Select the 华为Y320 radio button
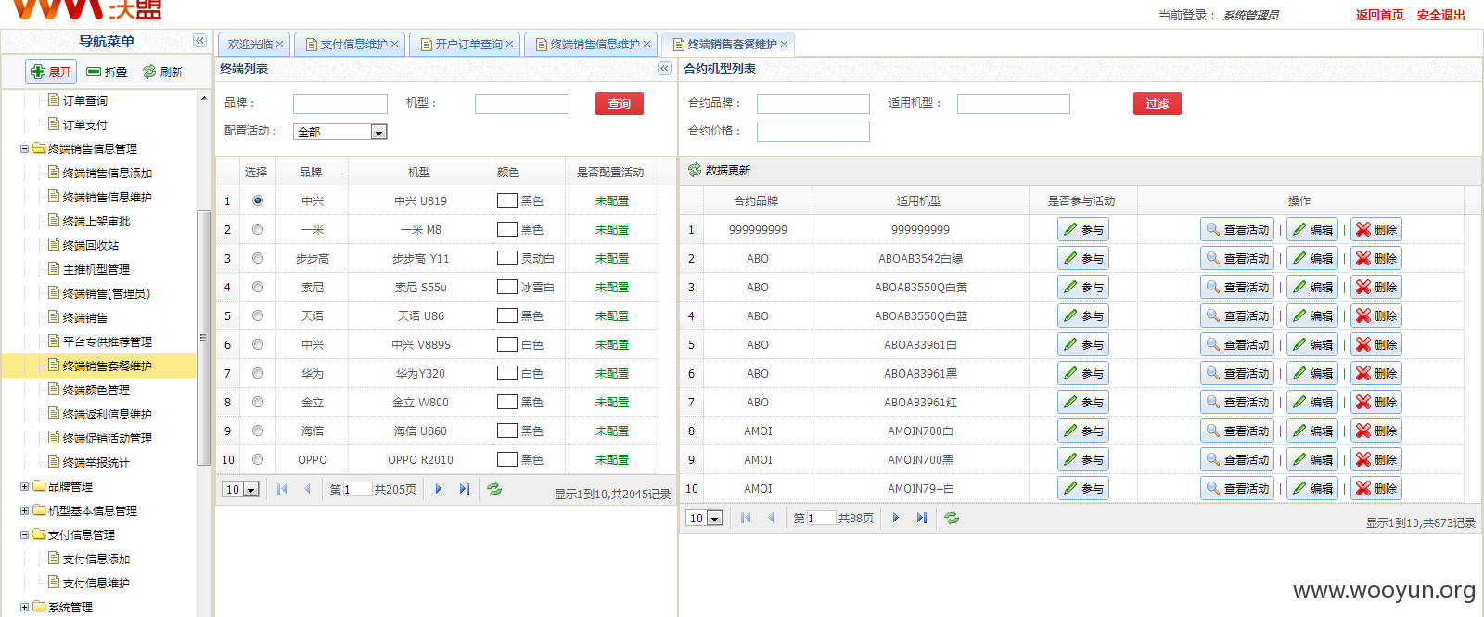Image resolution: width=1484 pixels, height=617 pixels. pyautogui.click(x=257, y=373)
